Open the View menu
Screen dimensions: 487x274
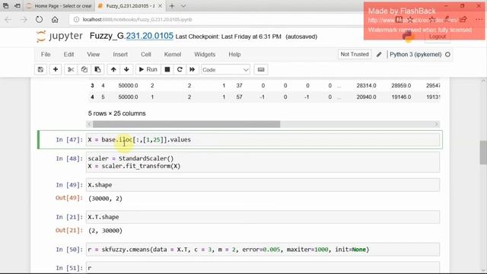[93, 54]
